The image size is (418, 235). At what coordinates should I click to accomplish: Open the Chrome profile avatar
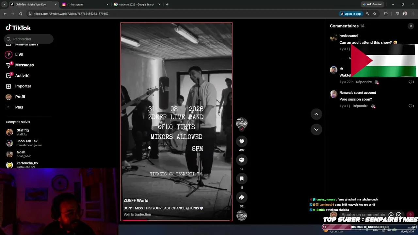point(405,14)
